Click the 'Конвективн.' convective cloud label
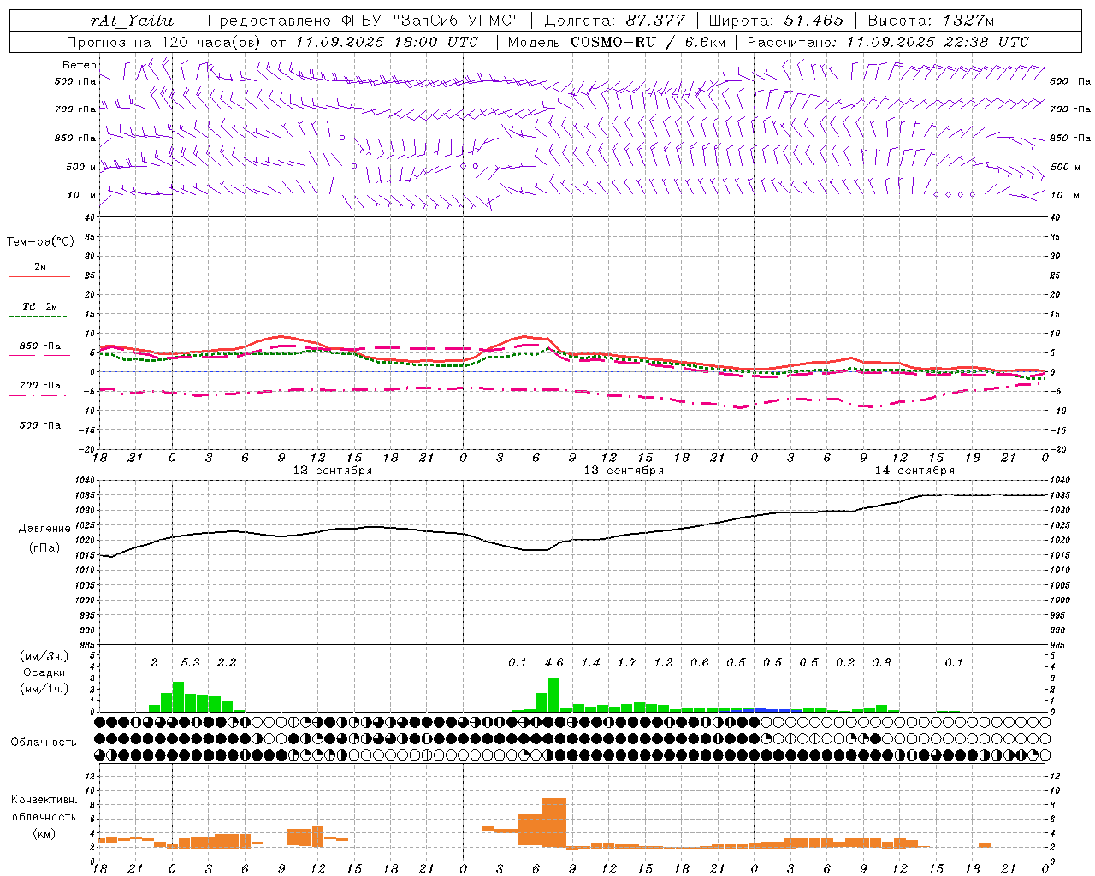Screen dimensions: 1095x876 pos(44,800)
